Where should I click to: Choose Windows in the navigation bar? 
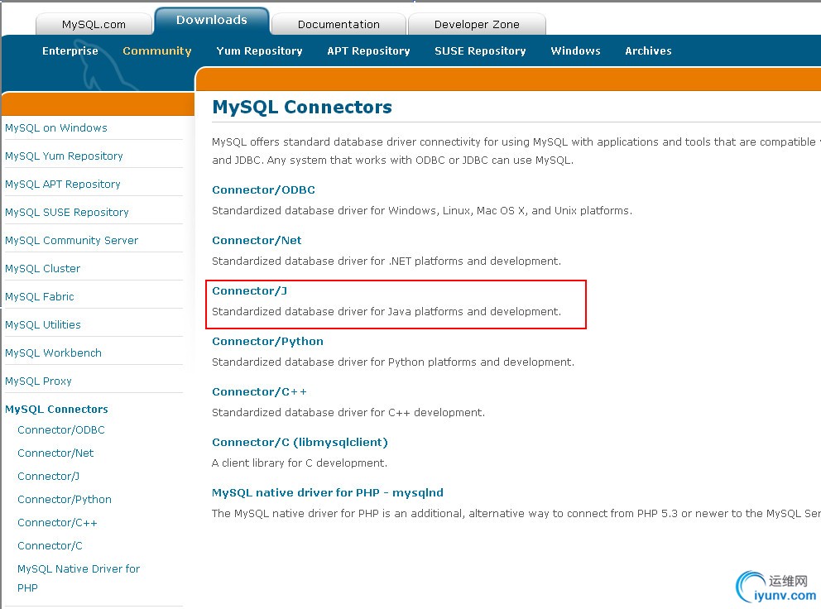coord(575,50)
